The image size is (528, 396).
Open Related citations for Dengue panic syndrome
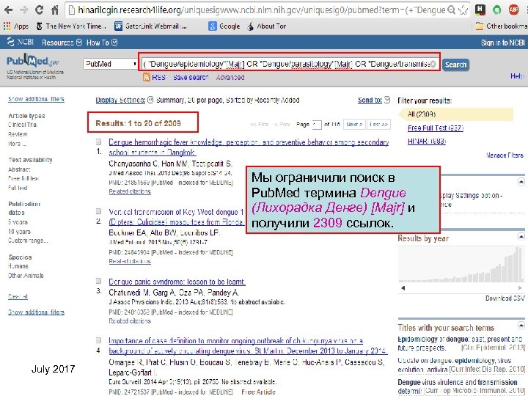coord(130,321)
